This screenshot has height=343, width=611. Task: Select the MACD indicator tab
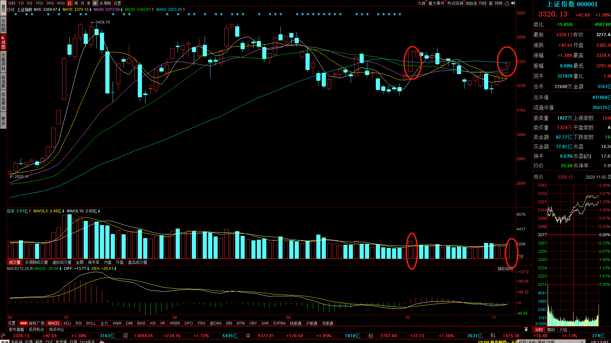(54, 323)
